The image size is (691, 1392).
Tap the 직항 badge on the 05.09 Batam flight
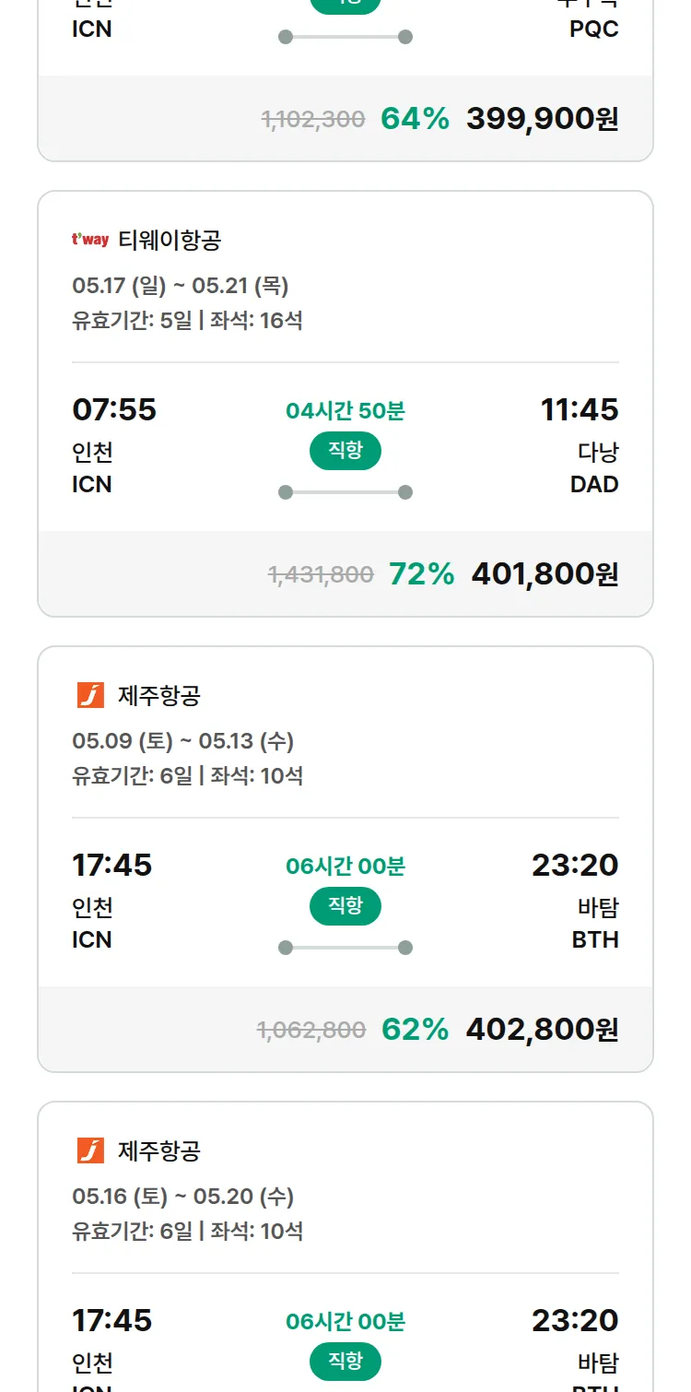tap(345, 906)
